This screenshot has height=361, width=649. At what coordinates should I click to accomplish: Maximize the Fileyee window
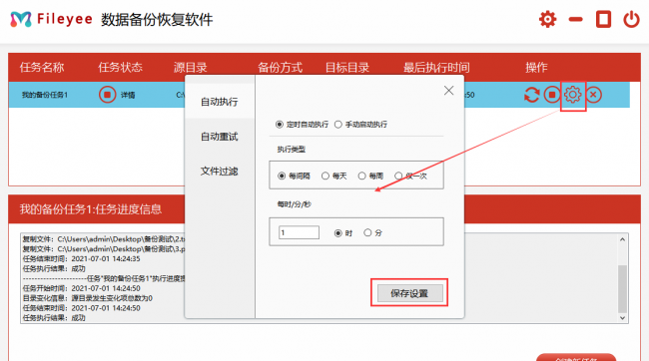click(603, 19)
